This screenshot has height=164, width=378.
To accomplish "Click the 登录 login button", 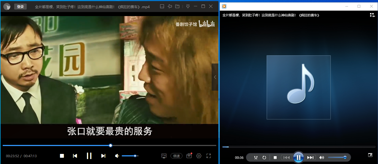I will click(x=20, y=6).
